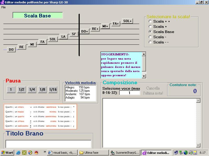Add a 1/4 pause
This screenshot has height=156, width=209.
(x=32, y=89)
